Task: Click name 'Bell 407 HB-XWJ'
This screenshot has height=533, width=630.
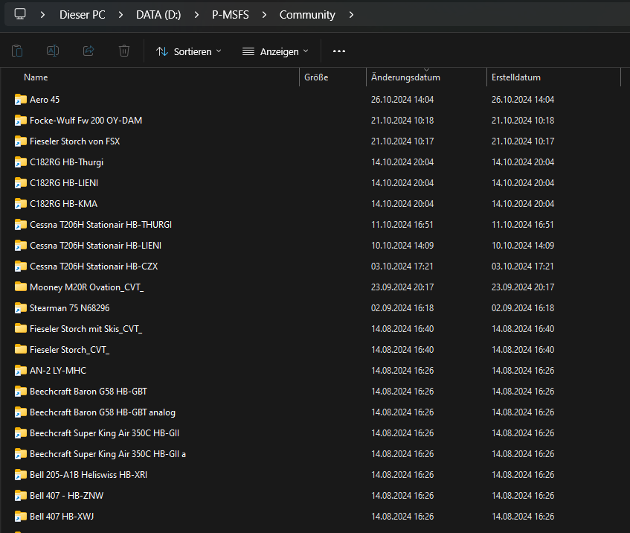Action: pos(62,517)
